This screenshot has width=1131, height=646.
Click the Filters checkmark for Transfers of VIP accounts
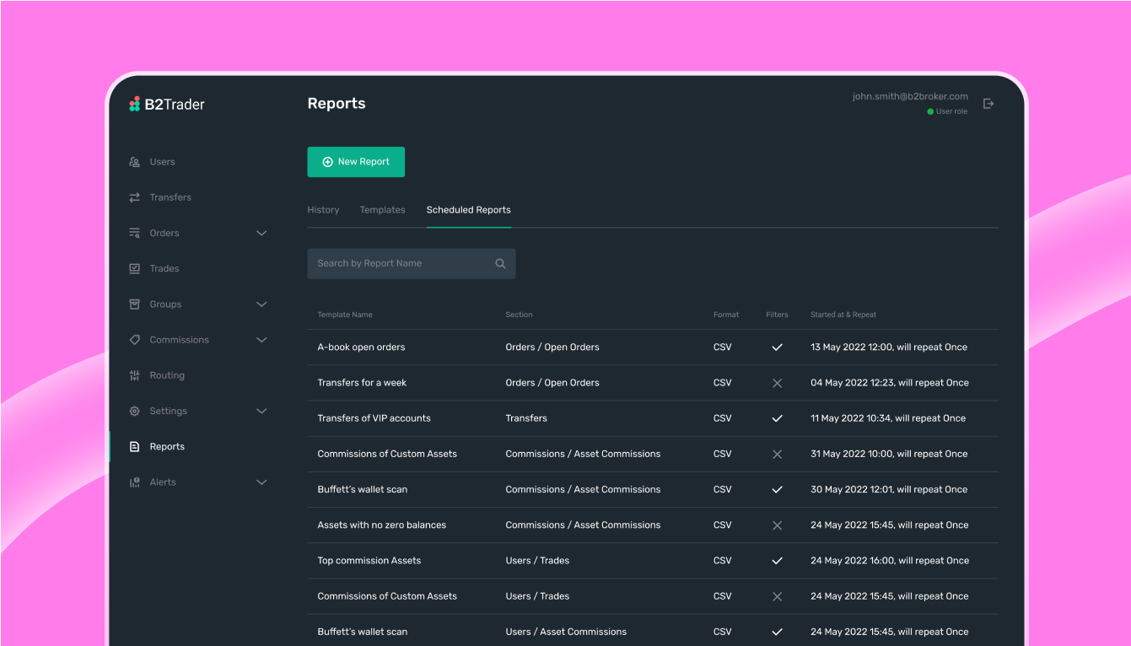pyautogui.click(x=777, y=418)
